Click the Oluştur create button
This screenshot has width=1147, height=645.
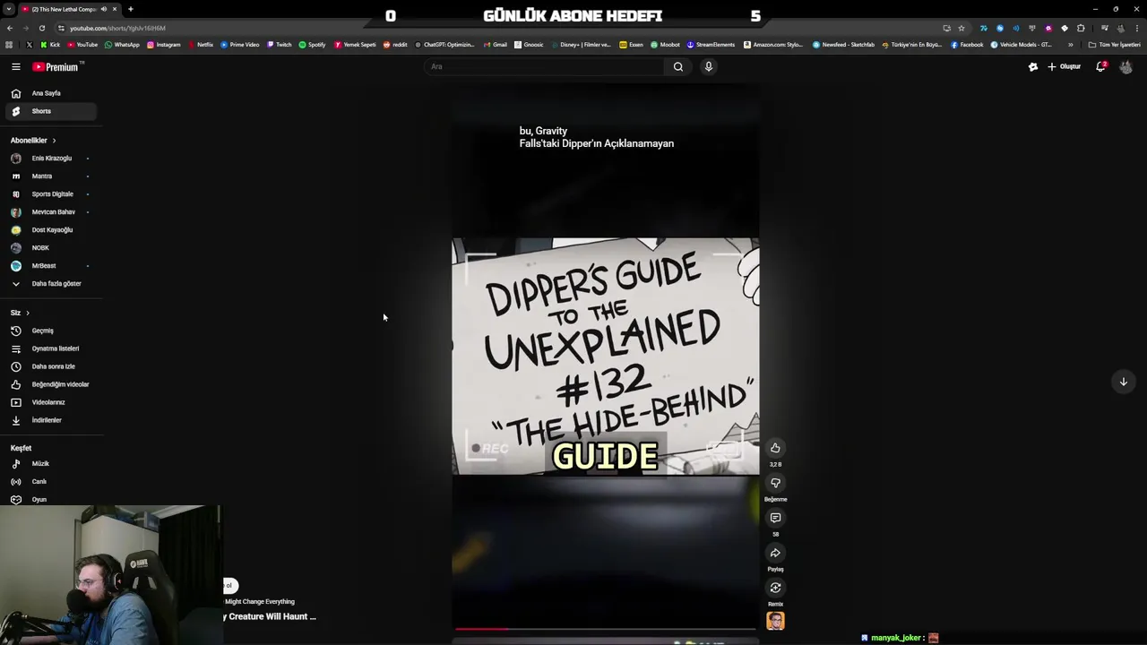[1065, 66]
